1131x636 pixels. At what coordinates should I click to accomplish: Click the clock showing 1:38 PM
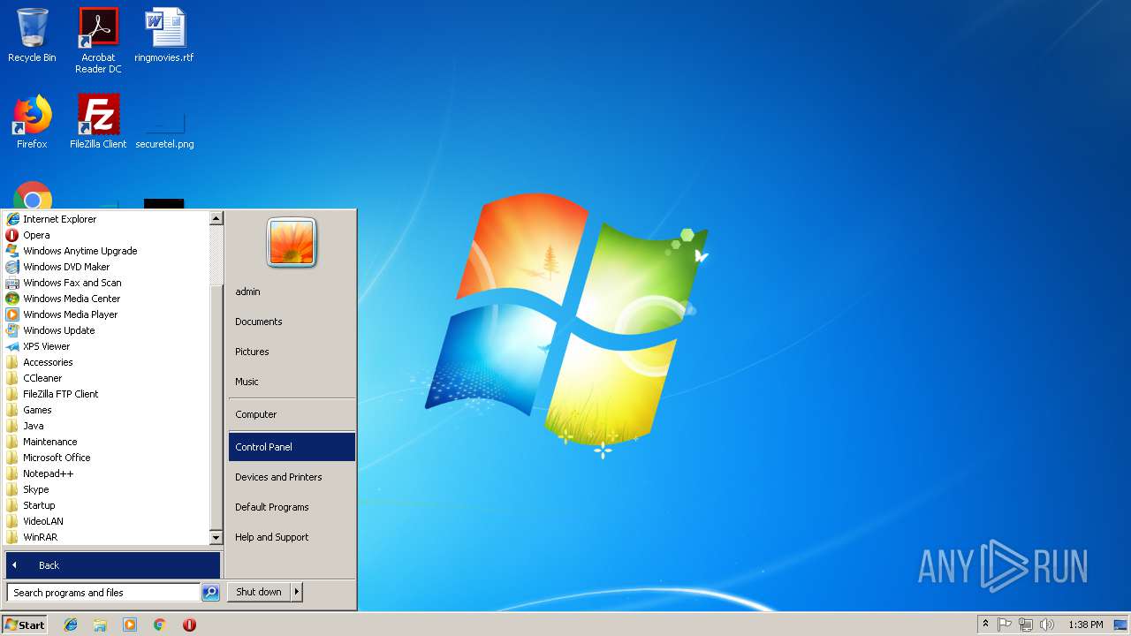coord(1085,625)
